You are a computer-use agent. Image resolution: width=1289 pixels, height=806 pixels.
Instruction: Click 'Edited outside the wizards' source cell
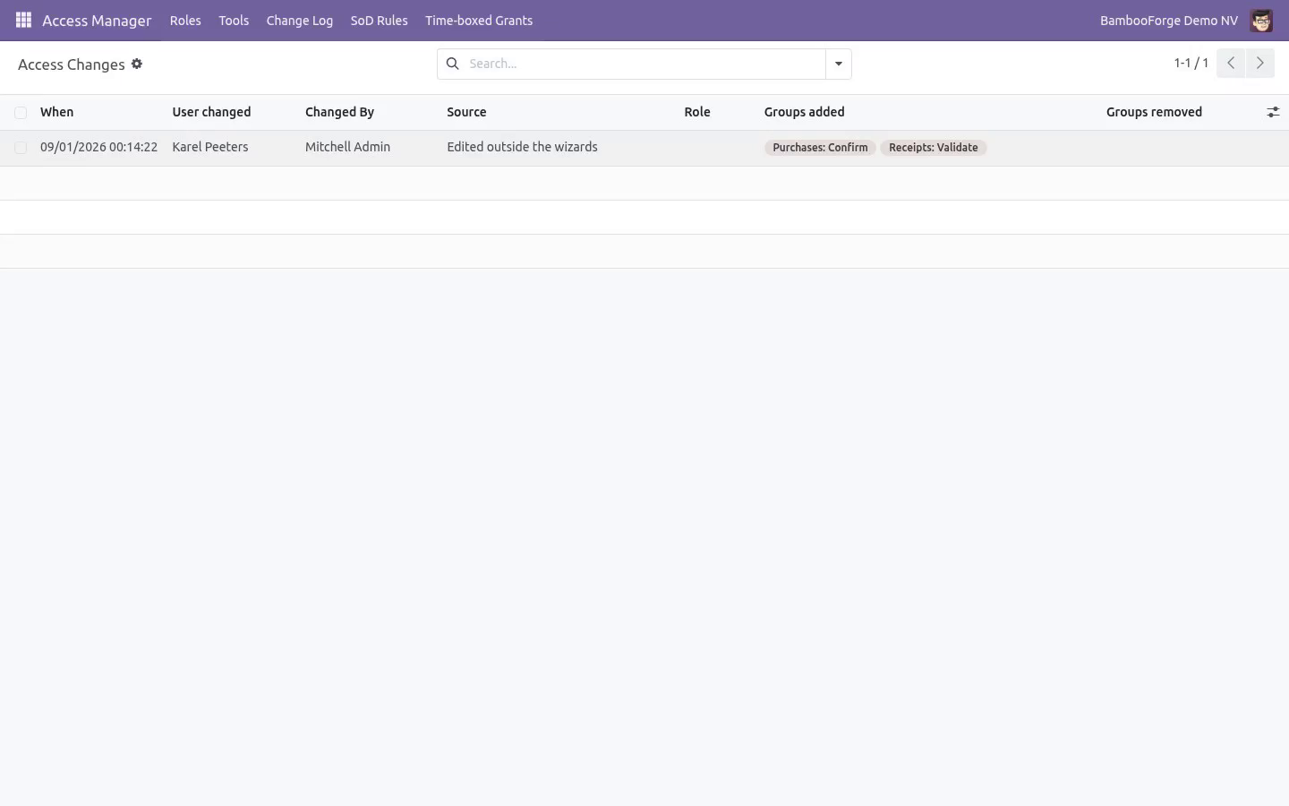[x=522, y=147]
